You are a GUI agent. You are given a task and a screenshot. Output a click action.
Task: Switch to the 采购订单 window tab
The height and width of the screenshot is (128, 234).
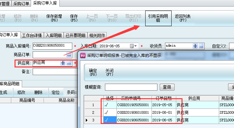pyautogui.click(x=21, y=4)
